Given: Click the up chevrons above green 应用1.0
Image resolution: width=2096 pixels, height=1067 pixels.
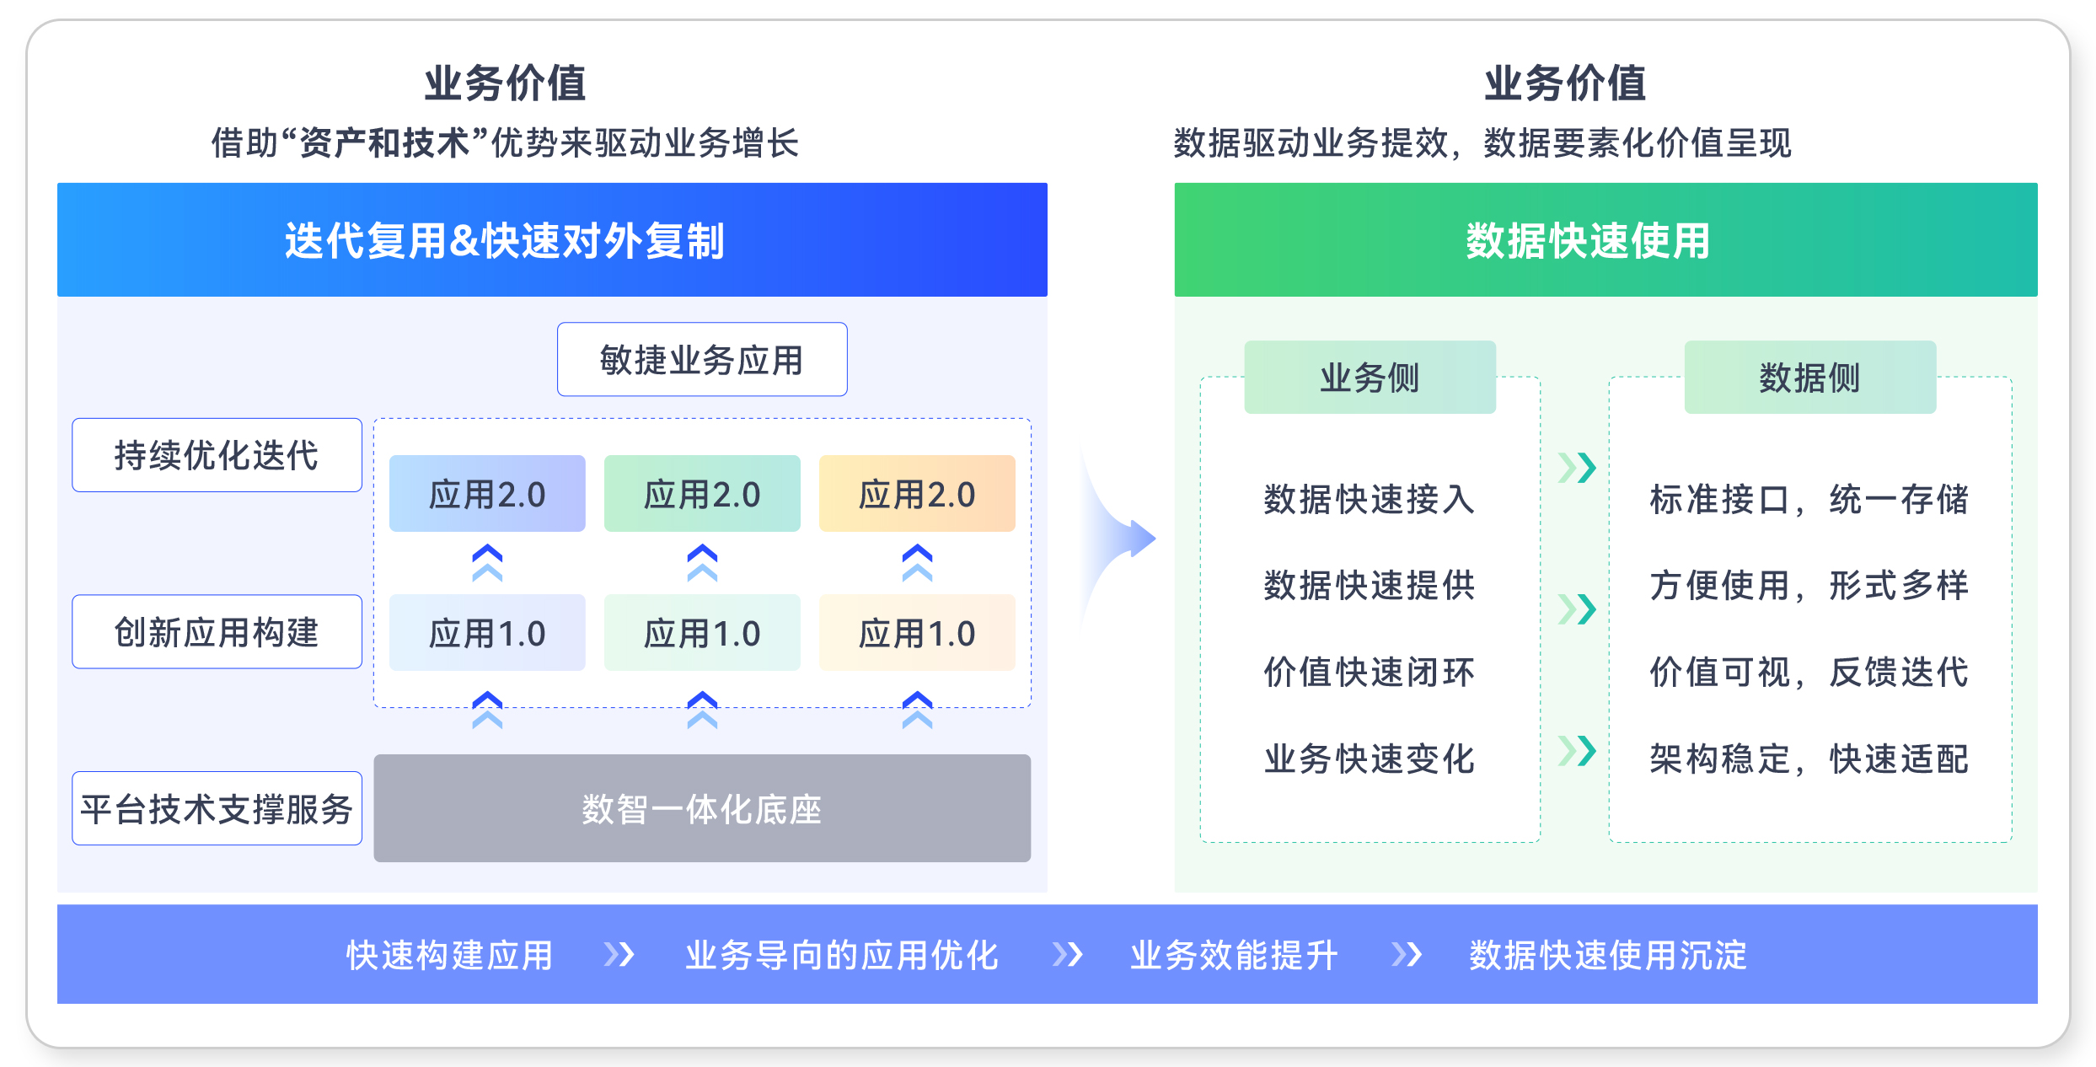Looking at the screenshot, I should pos(702,563).
